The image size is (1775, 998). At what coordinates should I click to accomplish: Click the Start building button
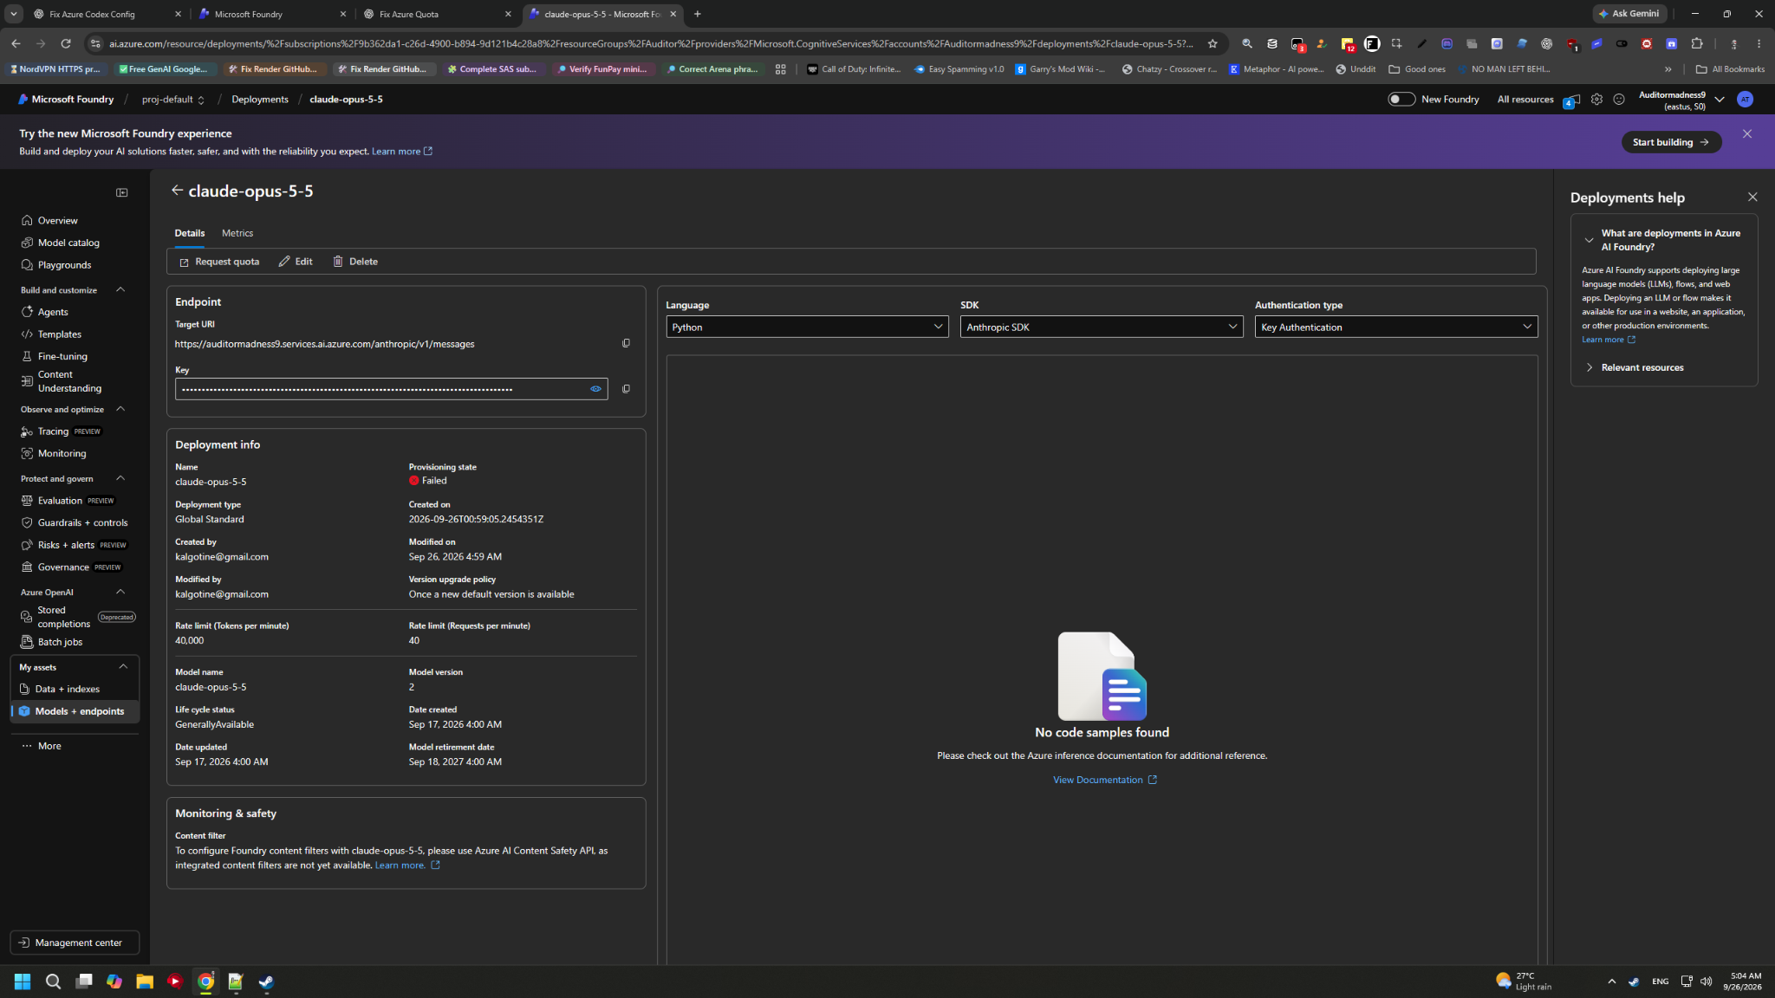pos(1671,142)
